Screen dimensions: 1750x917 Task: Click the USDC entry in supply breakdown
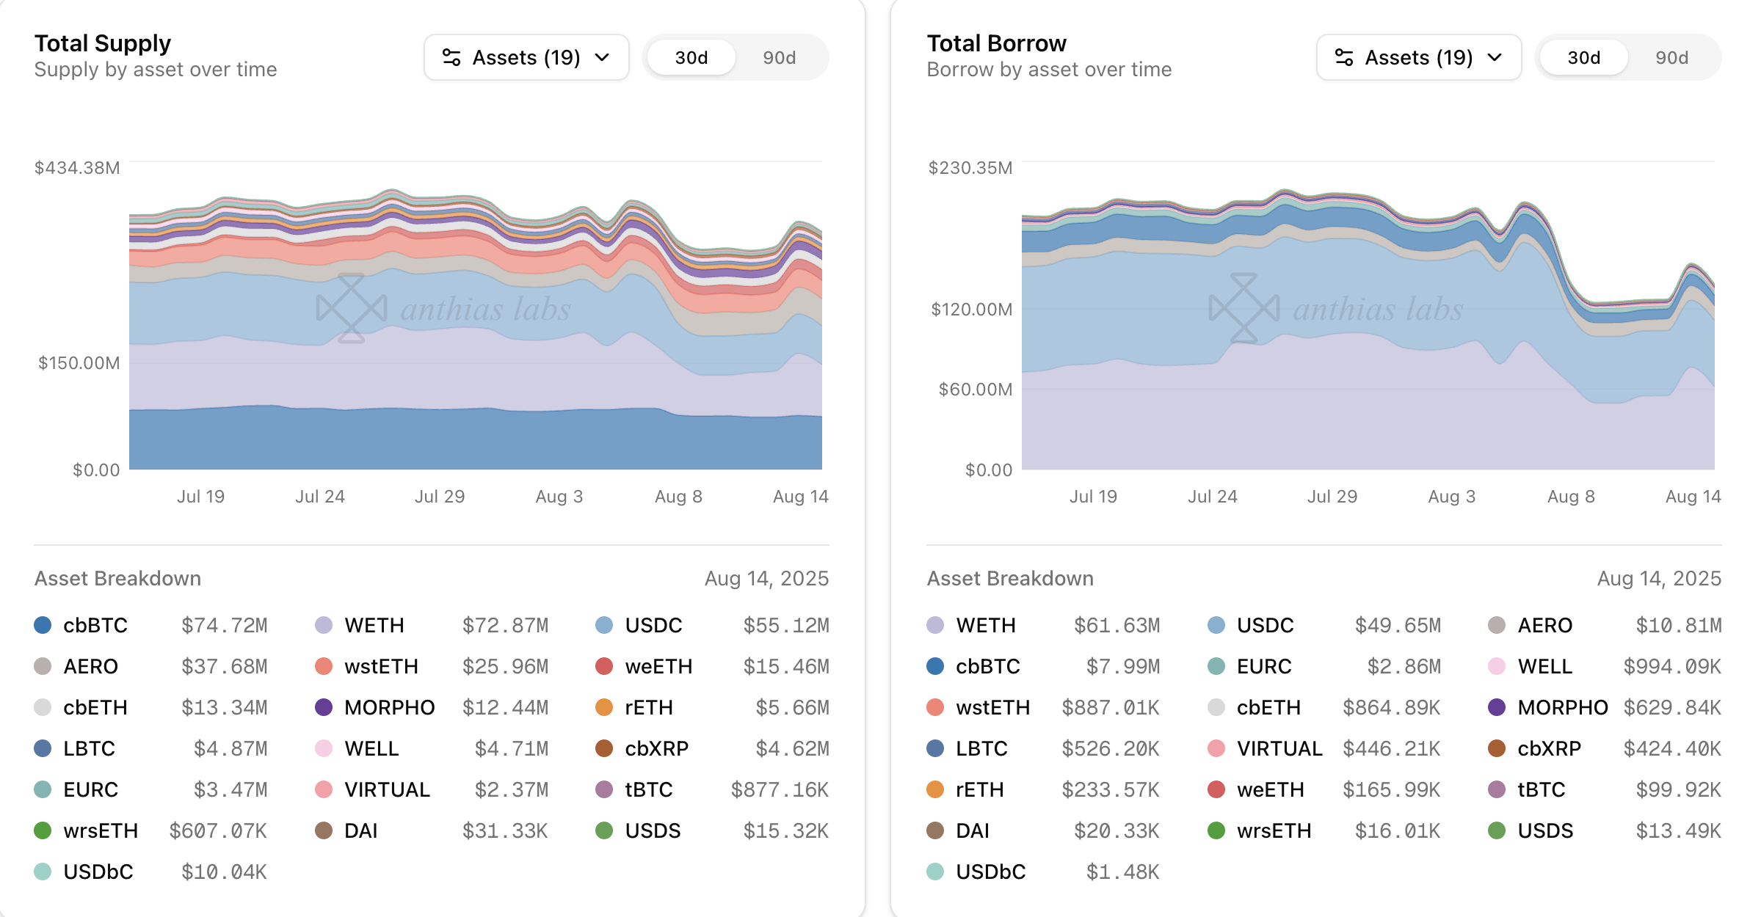(x=653, y=625)
